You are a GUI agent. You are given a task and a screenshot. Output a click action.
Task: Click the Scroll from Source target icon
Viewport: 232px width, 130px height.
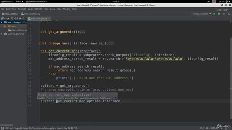click(12, 18)
